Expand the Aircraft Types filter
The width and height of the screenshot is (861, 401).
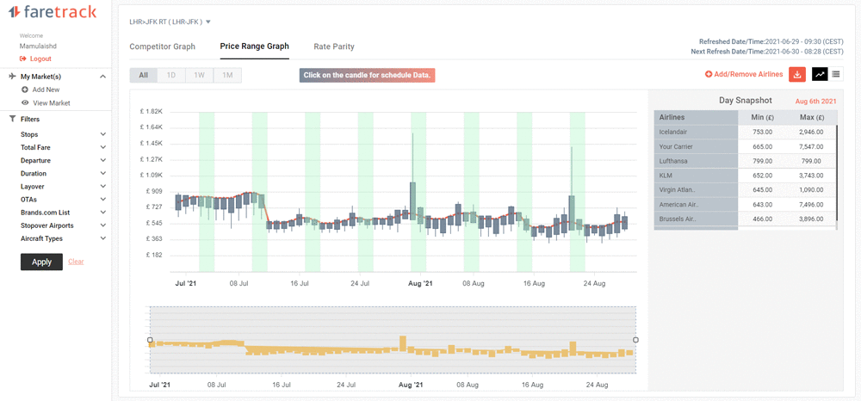click(x=103, y=238)
